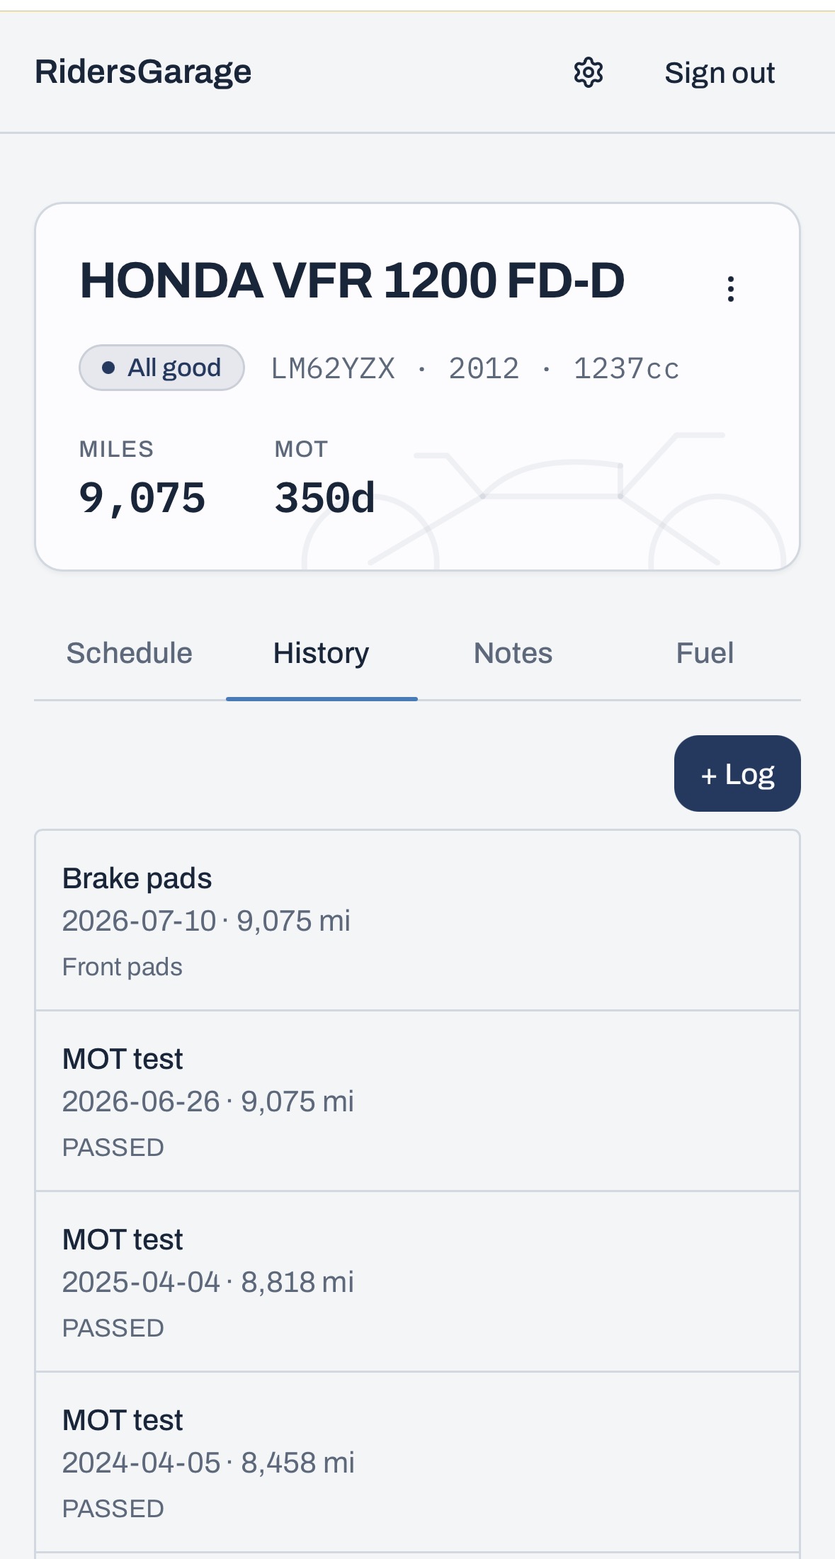835x1559 pixels.
Task: Click the 9,075 miles reading
Action: tap(142, 498)
